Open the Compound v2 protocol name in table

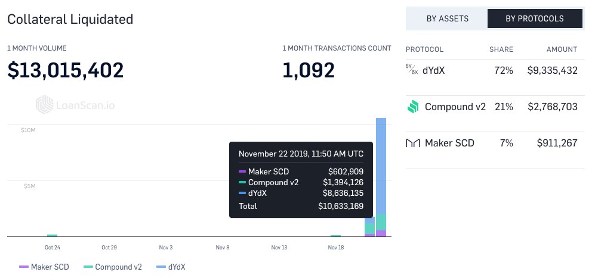point(455,107)
